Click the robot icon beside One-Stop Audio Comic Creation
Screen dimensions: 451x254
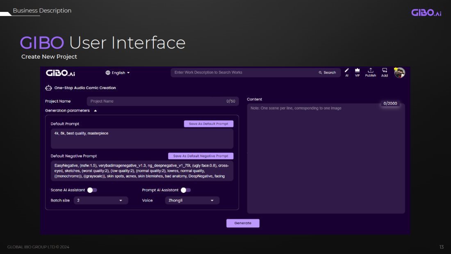coord(49,88)
